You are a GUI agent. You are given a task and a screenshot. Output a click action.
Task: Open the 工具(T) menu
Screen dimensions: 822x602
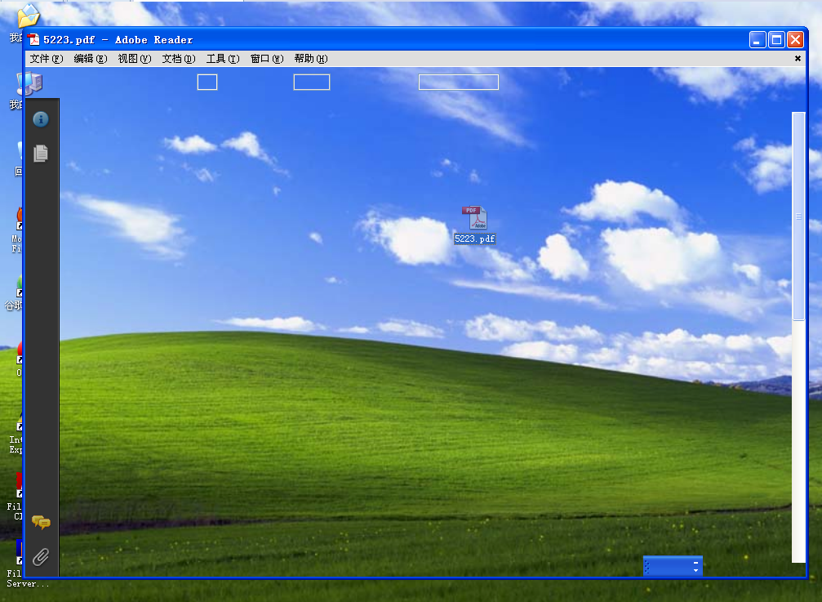[x=222, y=59]
